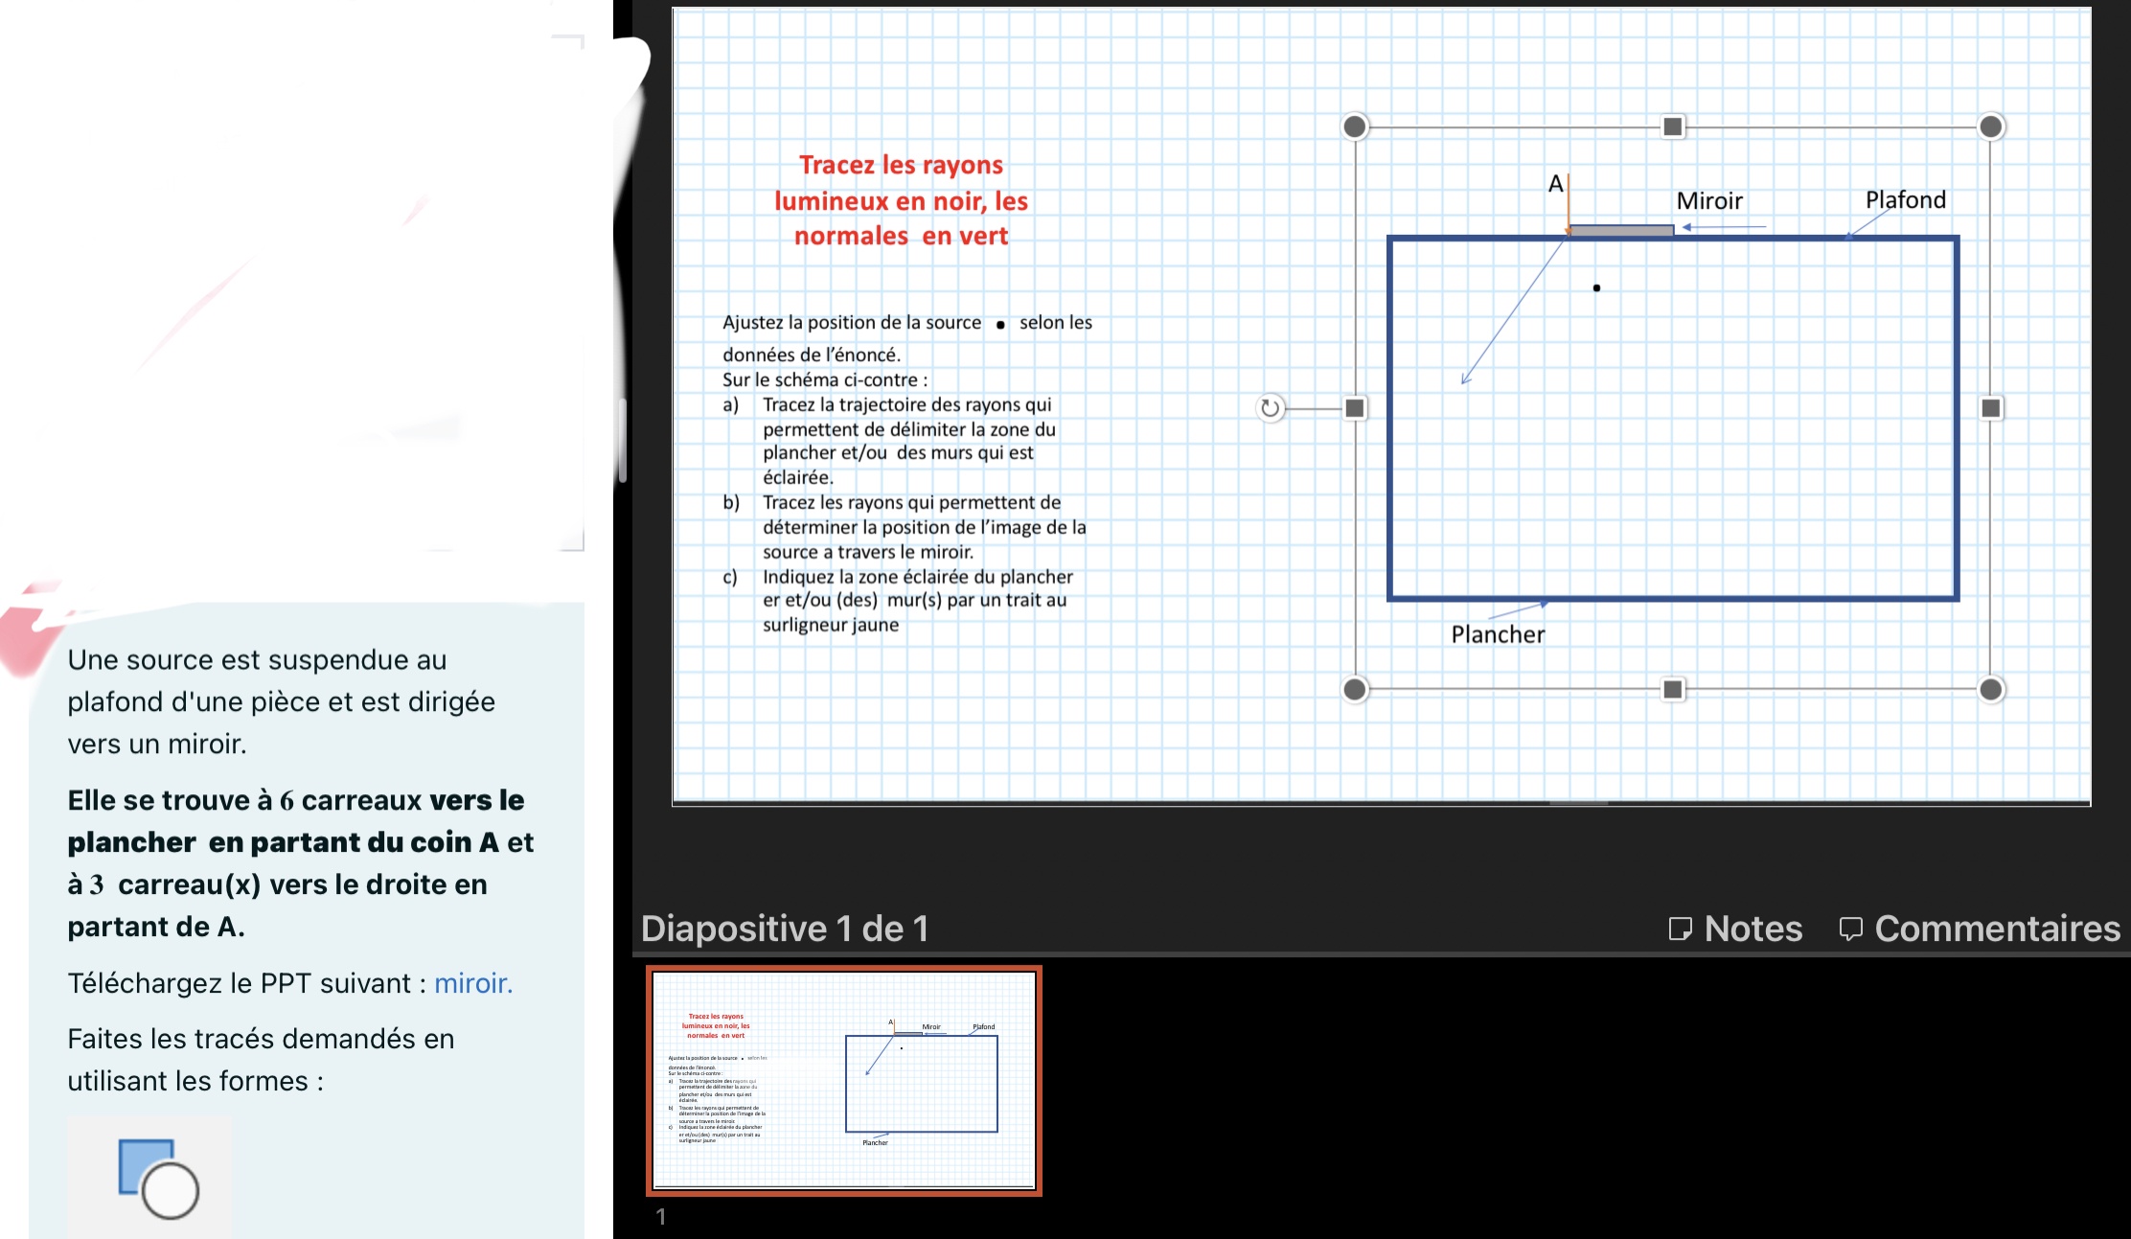2131x1239 pixels.
Task: Click the bottom-middle square resize handle
Action: point(1673,689)
